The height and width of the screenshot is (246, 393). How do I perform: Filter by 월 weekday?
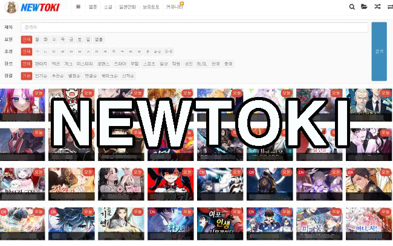(37, 39)
